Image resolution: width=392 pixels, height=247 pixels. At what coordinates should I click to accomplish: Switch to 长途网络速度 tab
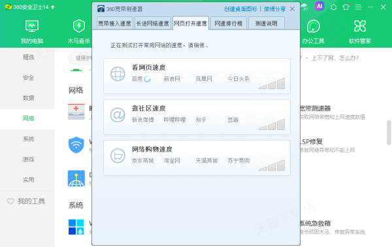(153, 24)
